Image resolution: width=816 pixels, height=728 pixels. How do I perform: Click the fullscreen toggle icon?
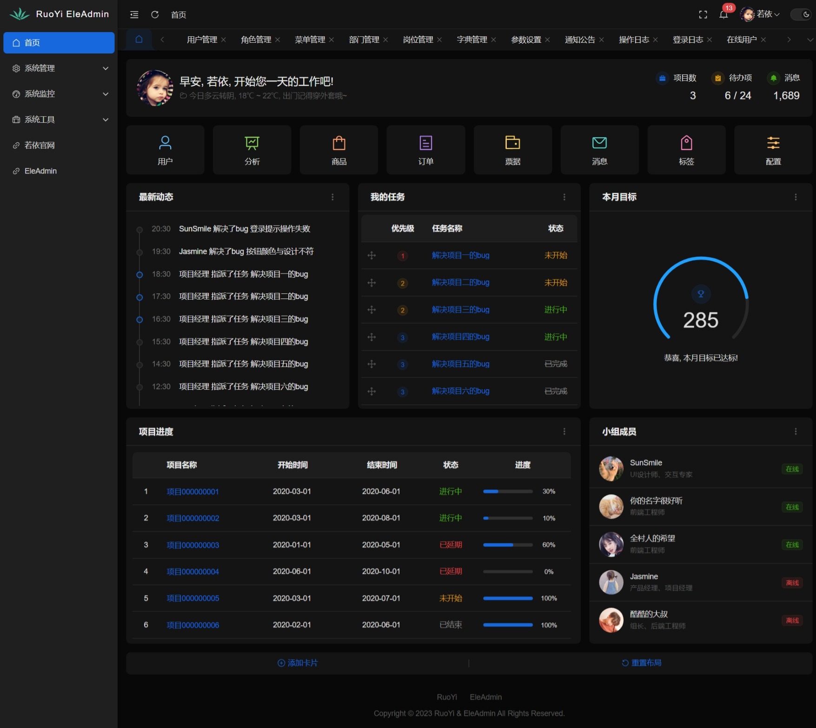pyautogui.click(x=703, y=15)
